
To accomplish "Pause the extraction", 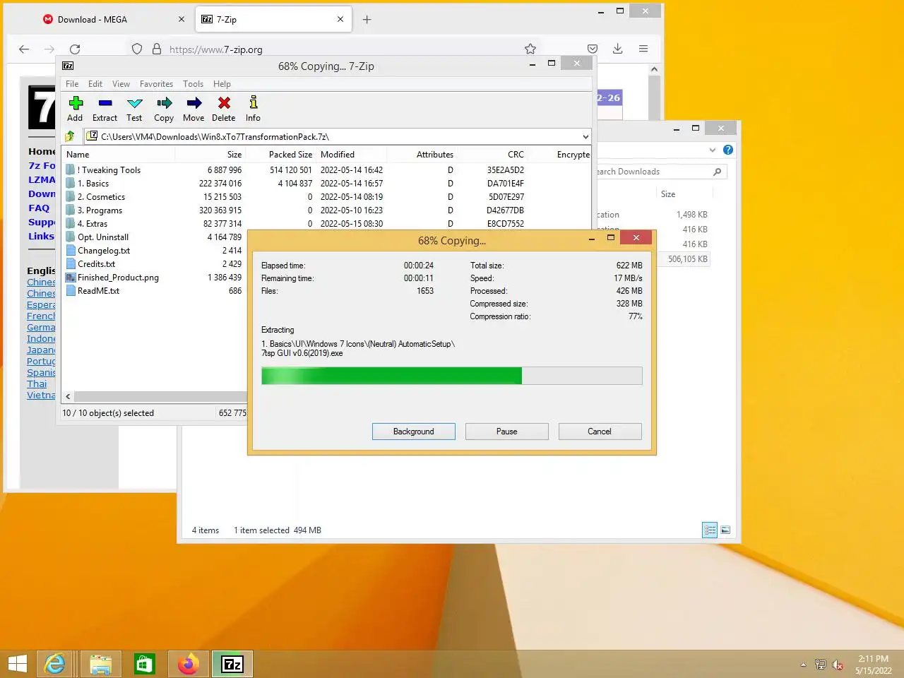I will coord(507,432).
